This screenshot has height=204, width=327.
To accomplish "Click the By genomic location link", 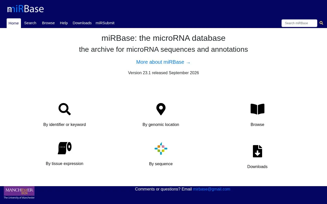I will click(161, 125).
